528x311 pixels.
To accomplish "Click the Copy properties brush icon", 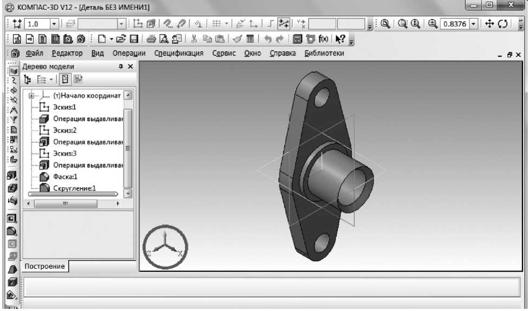I will click(x=237, y=39).
